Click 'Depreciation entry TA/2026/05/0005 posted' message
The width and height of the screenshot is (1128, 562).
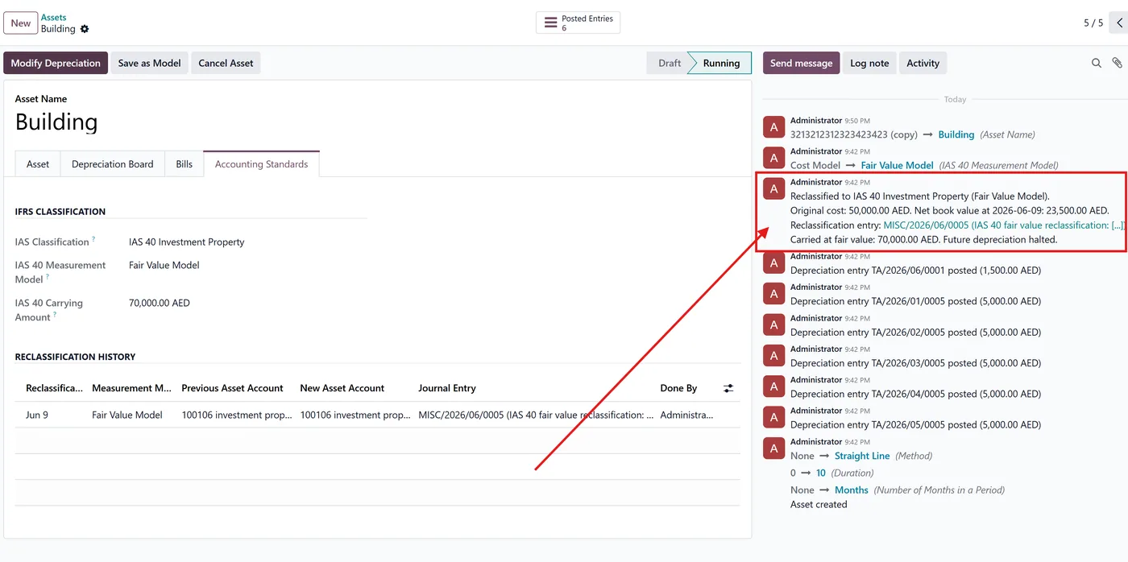coord(915,425)
